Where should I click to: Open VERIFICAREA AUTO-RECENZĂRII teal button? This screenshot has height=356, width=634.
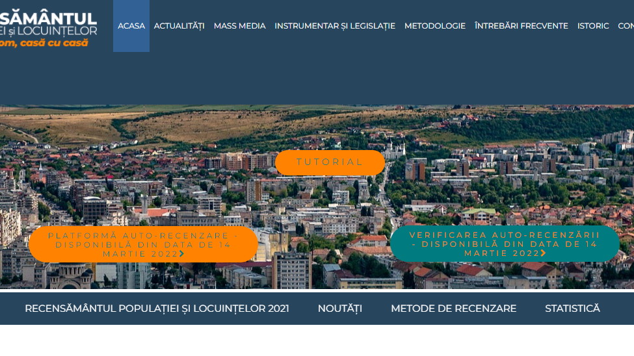505,244
